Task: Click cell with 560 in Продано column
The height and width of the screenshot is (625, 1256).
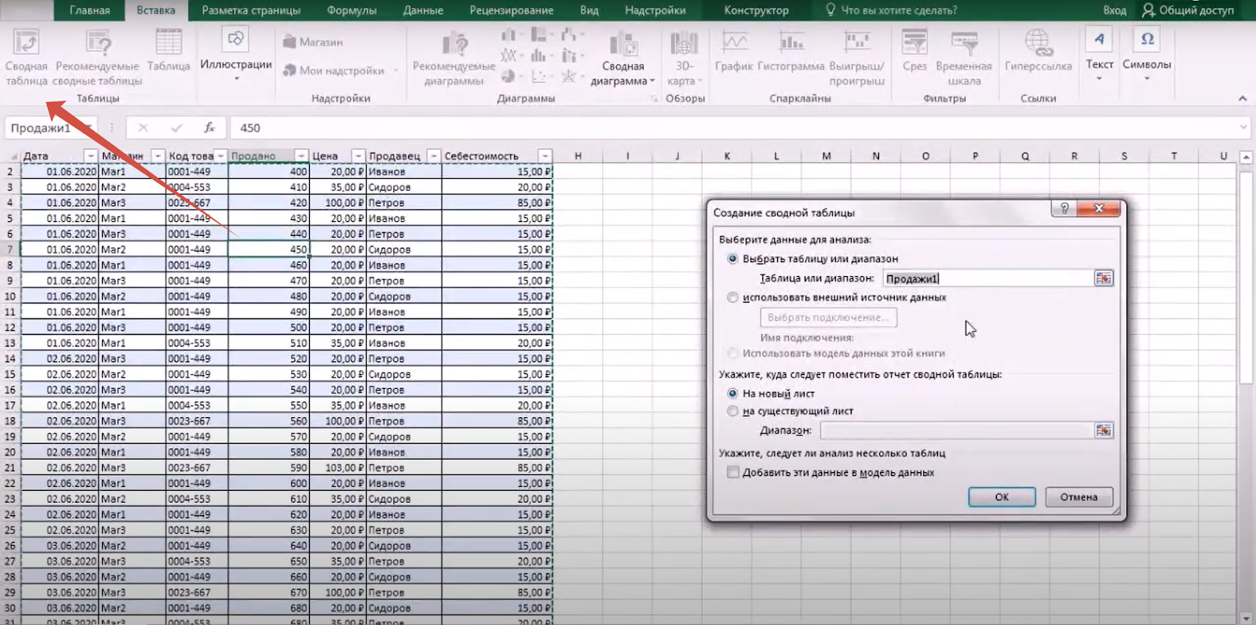Action: [268, 421]
